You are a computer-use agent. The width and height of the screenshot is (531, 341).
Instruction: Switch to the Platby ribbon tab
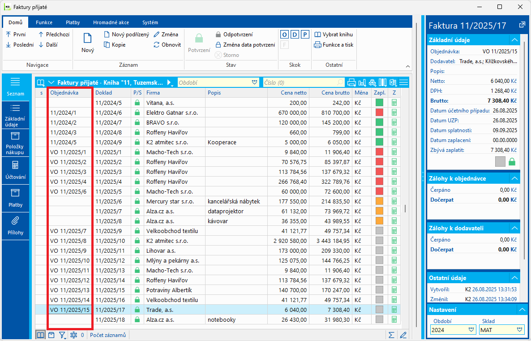73,22
